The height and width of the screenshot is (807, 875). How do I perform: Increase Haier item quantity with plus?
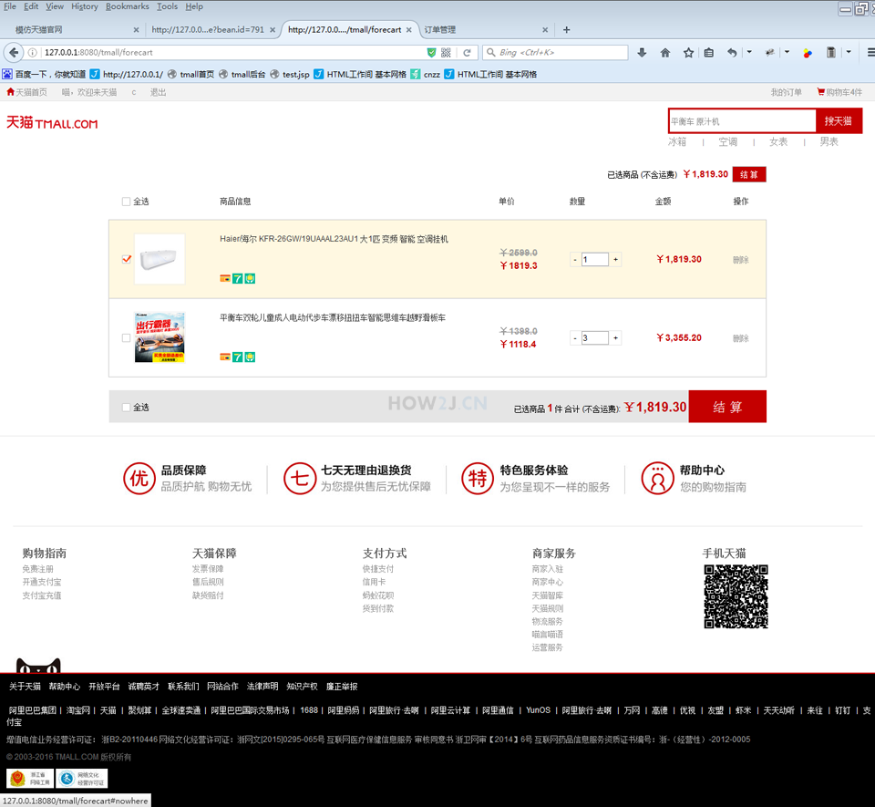[615, 260]
